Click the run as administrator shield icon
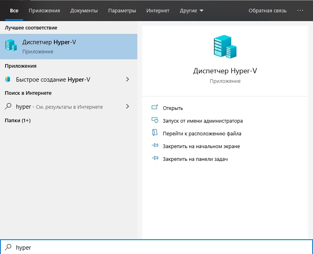 tap(155, 121)
